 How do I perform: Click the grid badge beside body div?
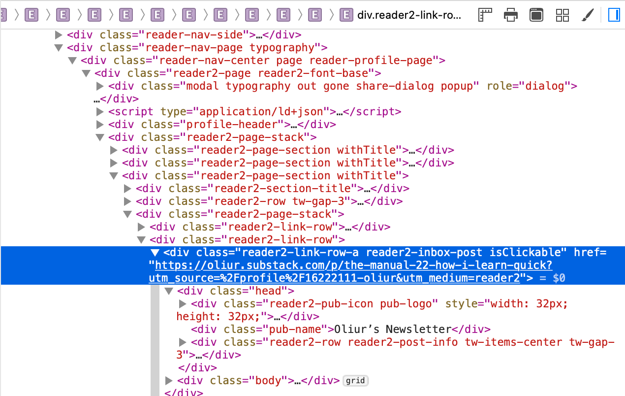[355, 381]
